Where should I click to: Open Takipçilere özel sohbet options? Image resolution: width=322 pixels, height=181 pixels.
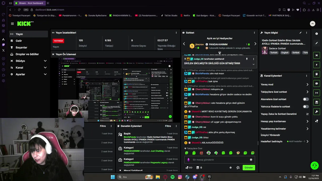pyautogui.click(x=285, y=92)
